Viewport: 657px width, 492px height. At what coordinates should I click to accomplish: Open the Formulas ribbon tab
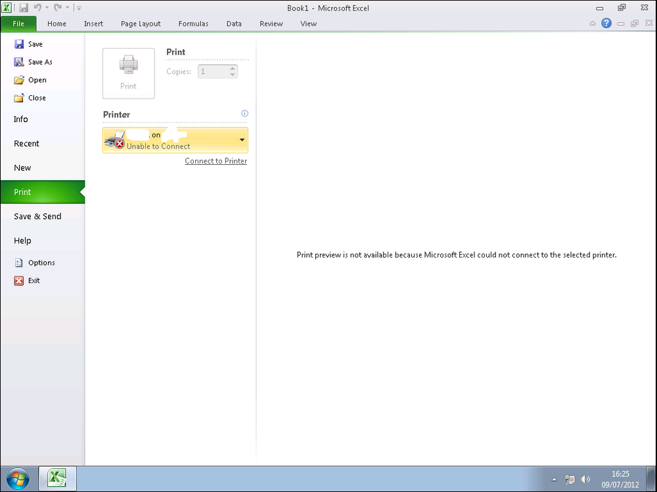193,24
